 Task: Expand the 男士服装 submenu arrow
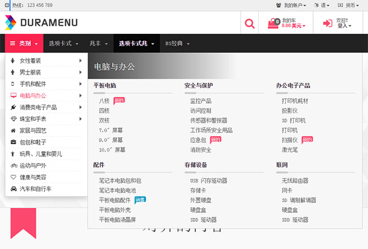click(81, 72)
